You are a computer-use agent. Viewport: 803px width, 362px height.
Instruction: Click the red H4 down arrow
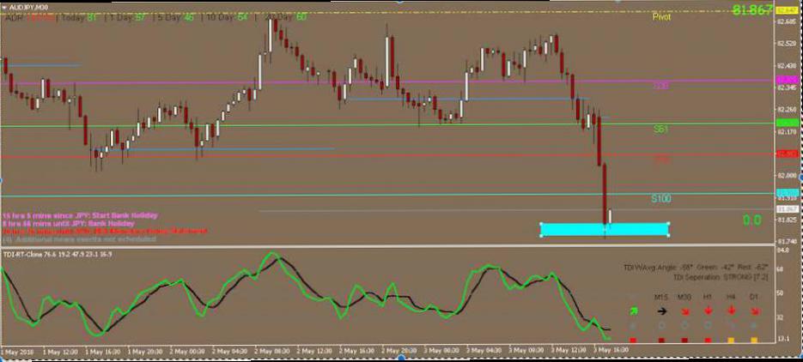(x=731, y=311)
